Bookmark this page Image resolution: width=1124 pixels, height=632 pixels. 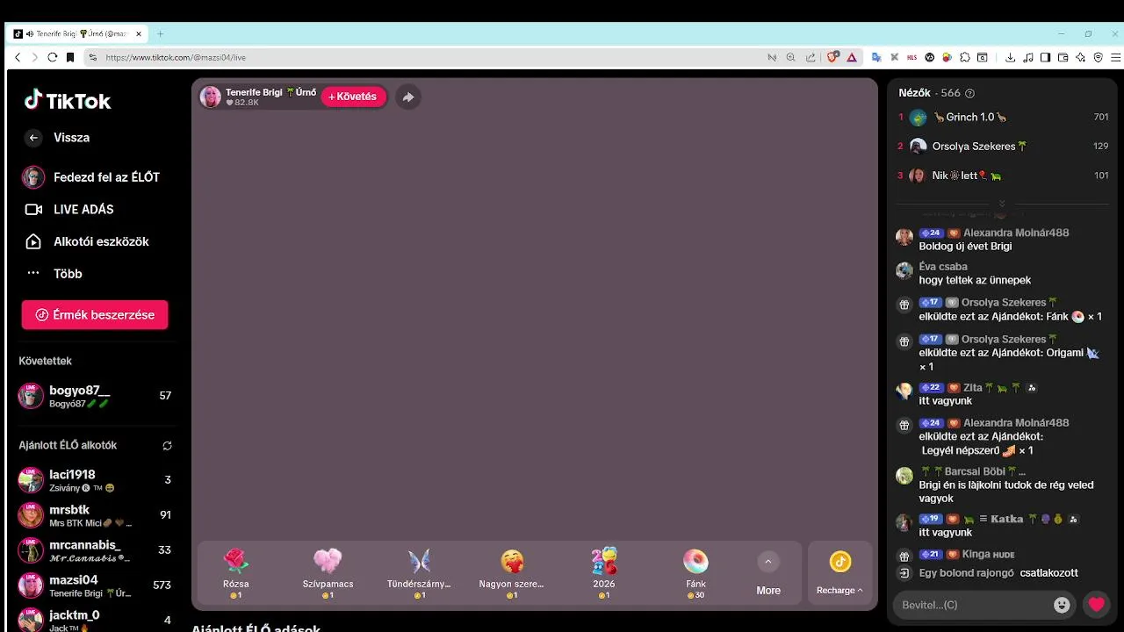70,57
